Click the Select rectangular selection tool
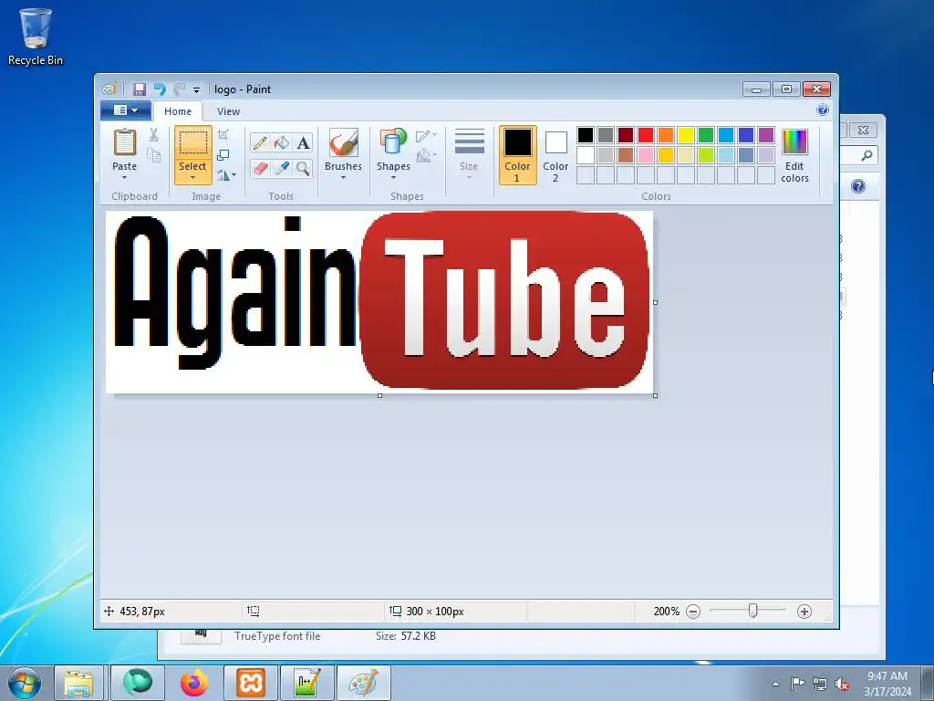The height and width of the screenshot is (701, 934). pyautogui.click(x=192, y=143)
